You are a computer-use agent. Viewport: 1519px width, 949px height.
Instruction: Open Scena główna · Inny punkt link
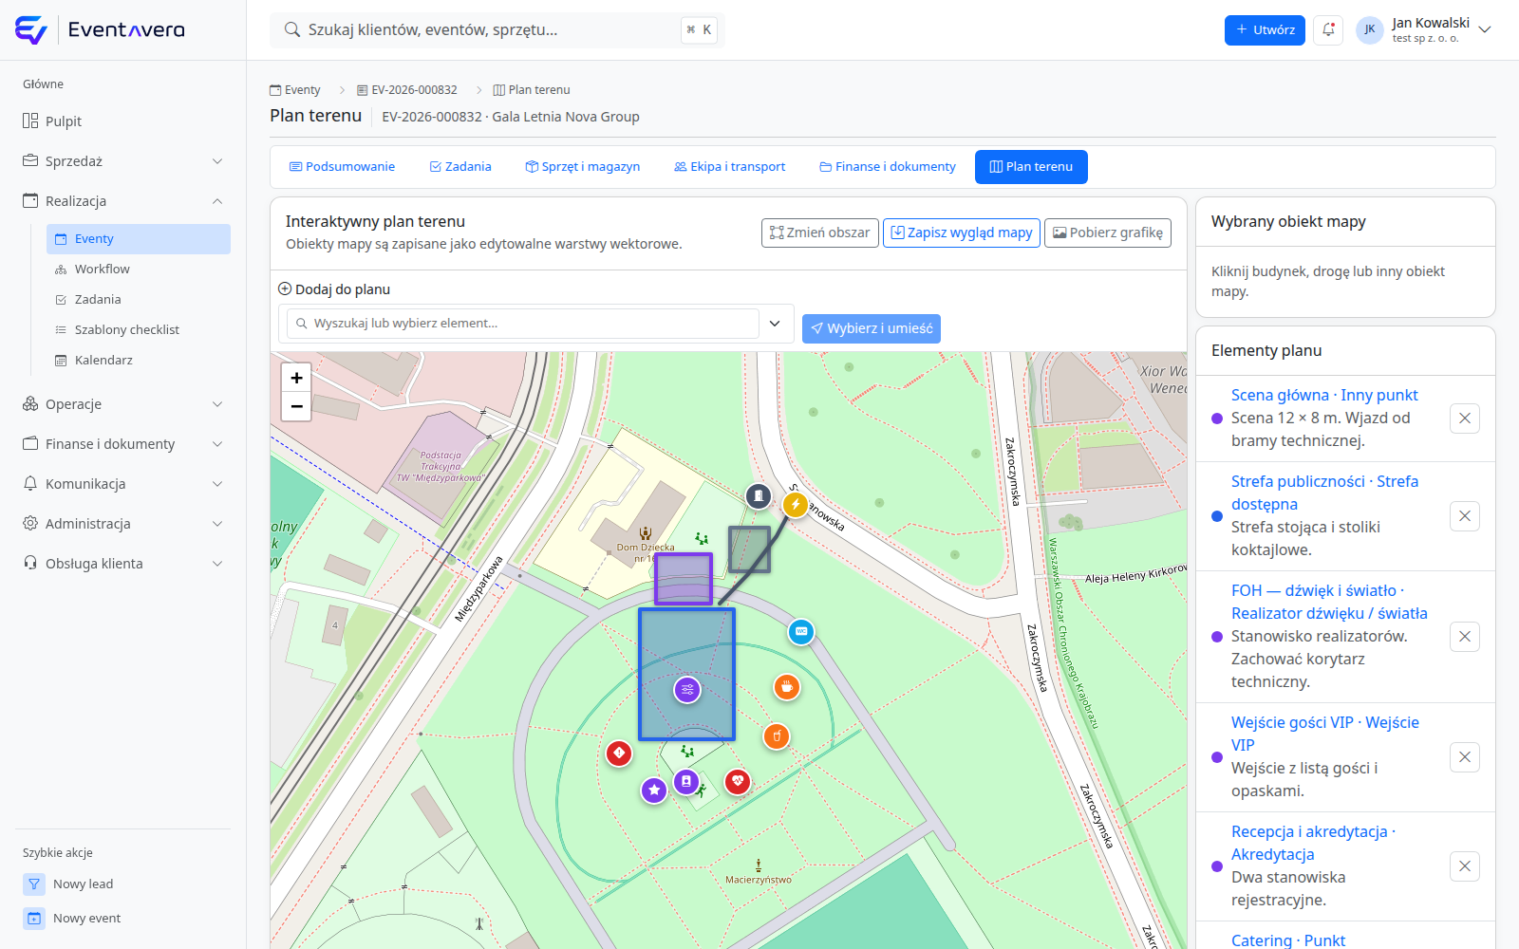point(1324,395)
